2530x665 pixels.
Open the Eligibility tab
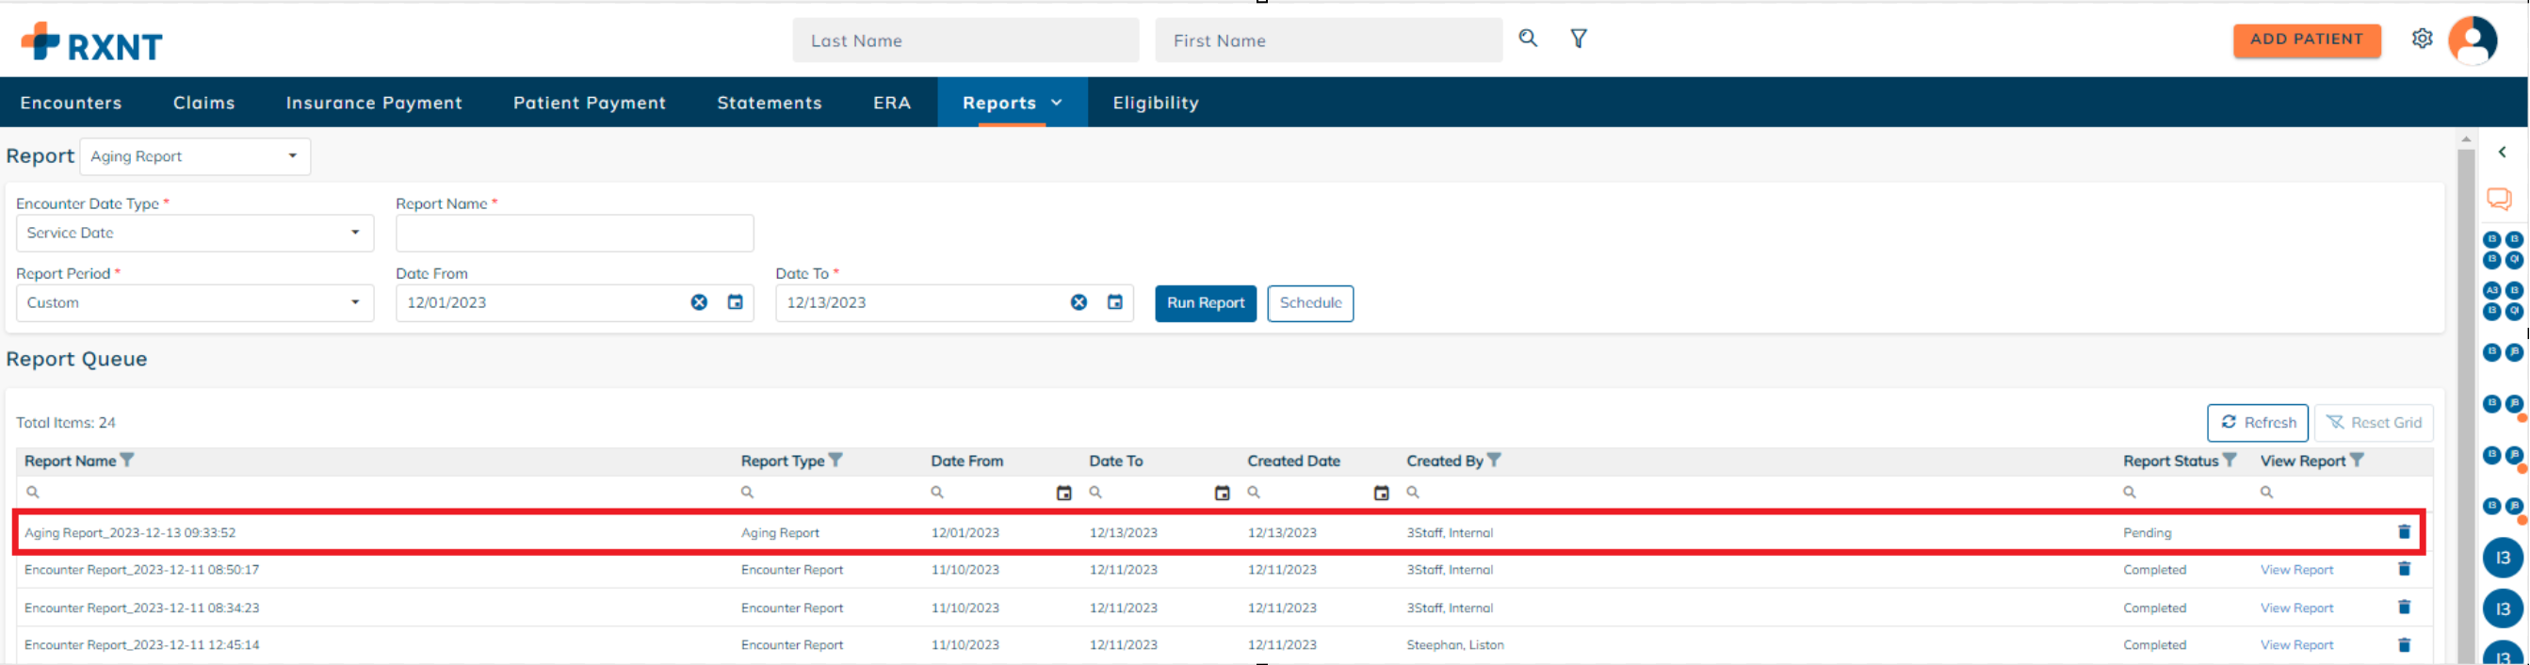coord(1155,103)
